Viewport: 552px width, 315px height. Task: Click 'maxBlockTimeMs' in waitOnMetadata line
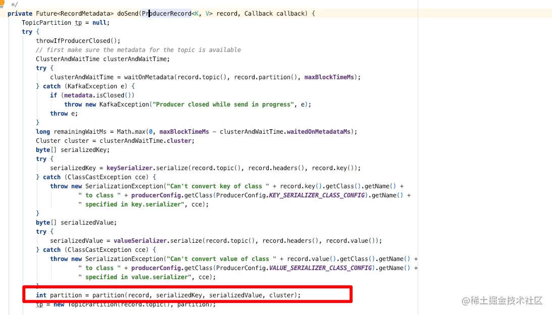click(329, 77)
